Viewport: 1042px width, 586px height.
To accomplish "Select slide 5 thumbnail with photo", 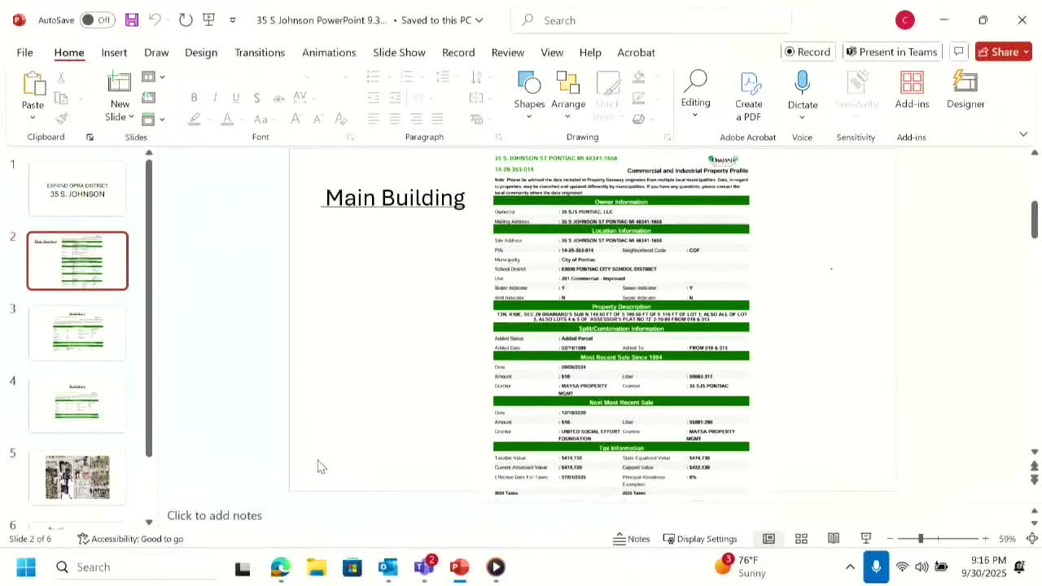I will (77, 477).
